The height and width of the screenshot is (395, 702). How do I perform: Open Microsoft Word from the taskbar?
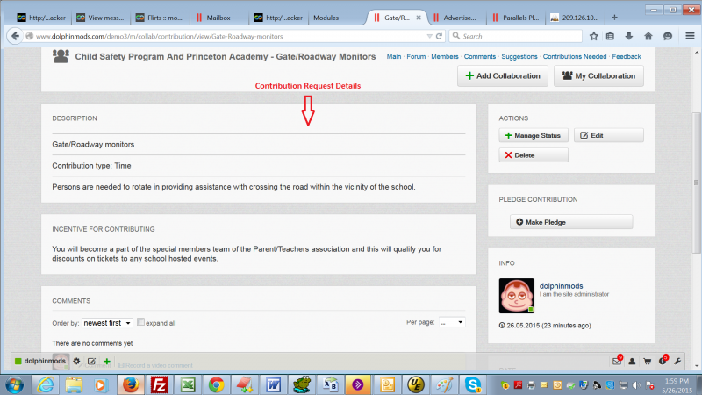click(x=273, y=384)
